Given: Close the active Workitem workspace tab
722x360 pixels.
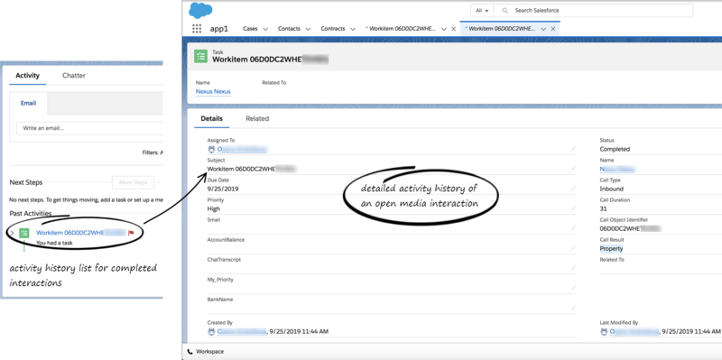Looking at the screenshot, I should [553, 29].
